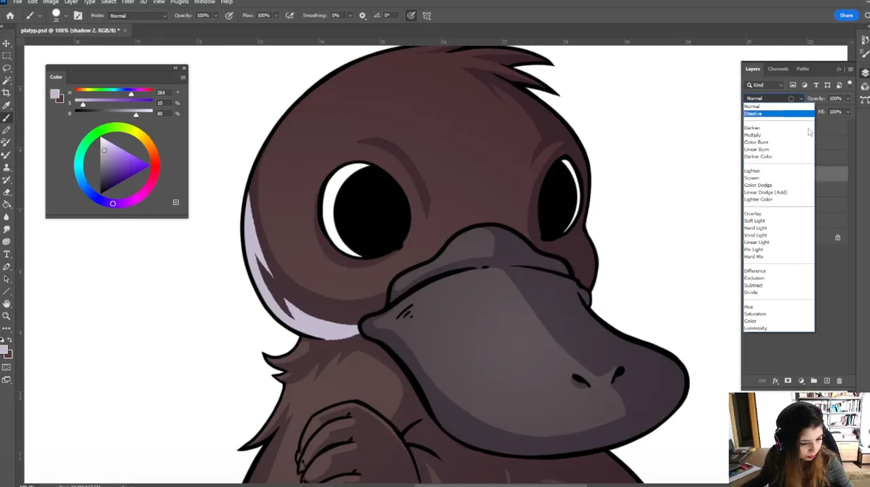Toggle adjustment layer filter
Screen dimensions: 870x487
804,85
